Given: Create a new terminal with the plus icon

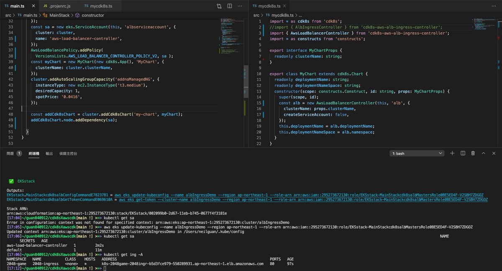Looking at the screenshot, I should (x=452, y=153).
